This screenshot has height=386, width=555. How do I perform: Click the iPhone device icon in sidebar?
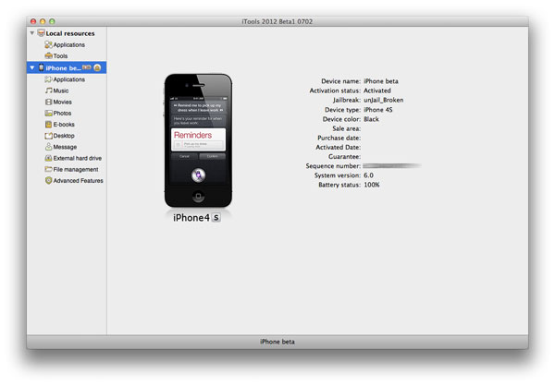click(41, 67)
